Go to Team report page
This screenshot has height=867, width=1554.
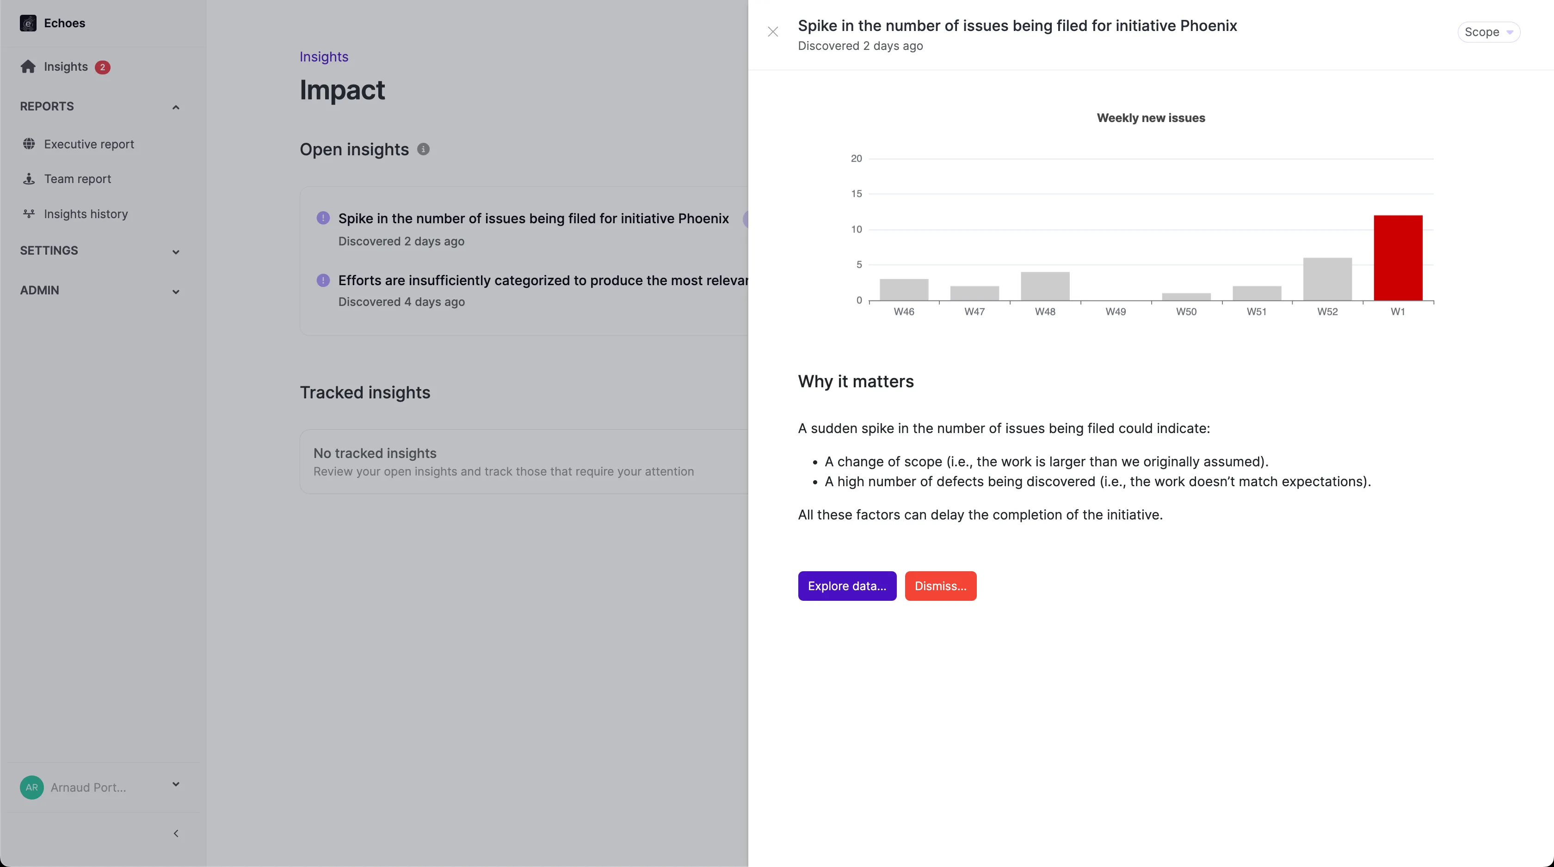click(x=77, y=179)
